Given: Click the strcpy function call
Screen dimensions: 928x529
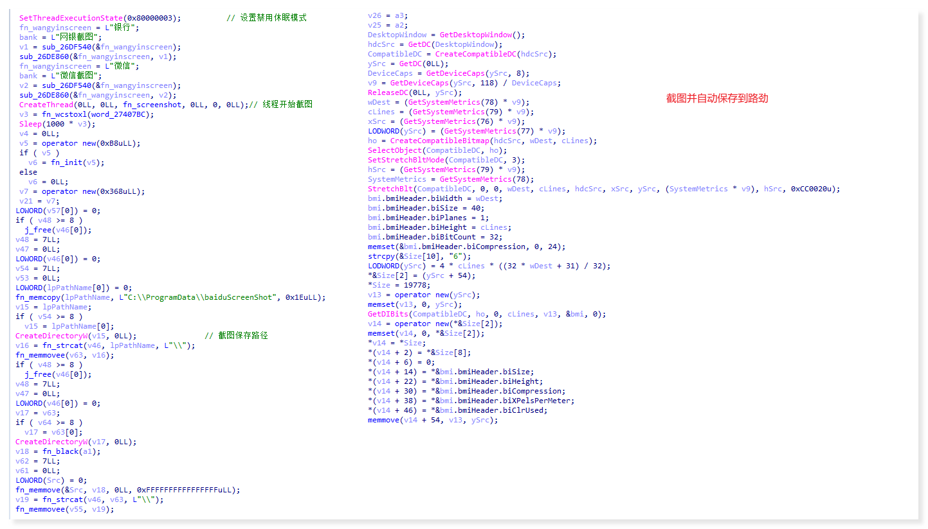Looking at the screenshot, I should [381, 256].
